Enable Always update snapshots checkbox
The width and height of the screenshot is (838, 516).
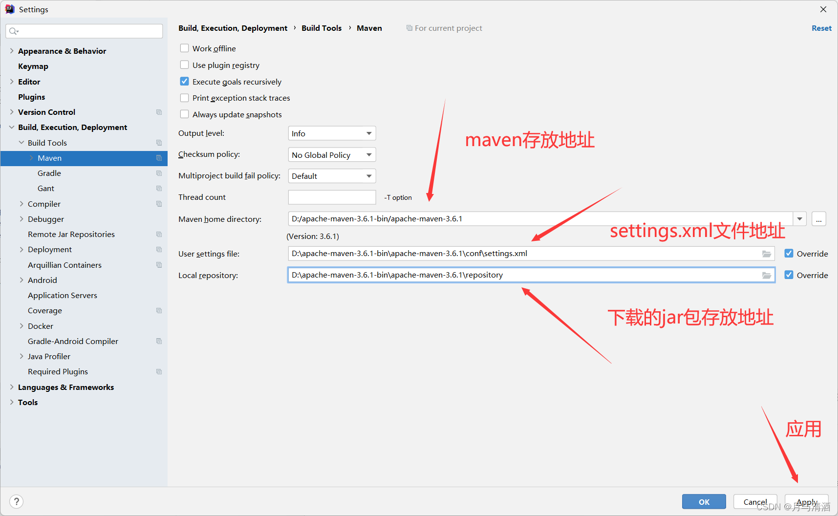point(184,114)
